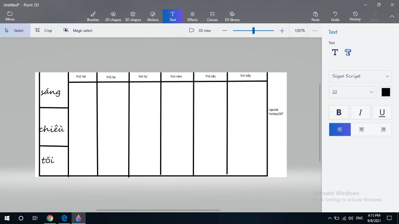Click the 'chiều' text on canvas
The width and height of the screenshot is (399, 224).
(52, 128)
